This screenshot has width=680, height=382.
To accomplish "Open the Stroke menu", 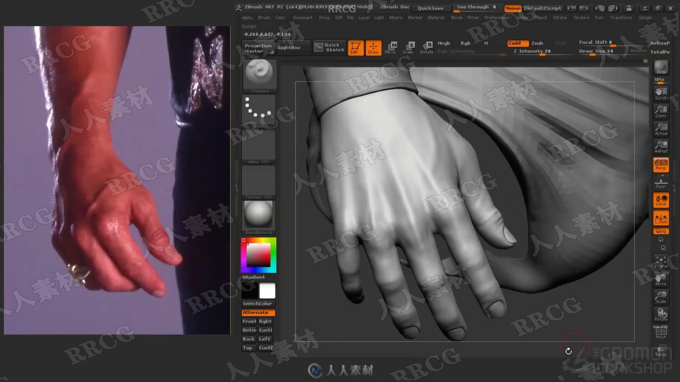I will pyautogui.click(x=560, y=17).
